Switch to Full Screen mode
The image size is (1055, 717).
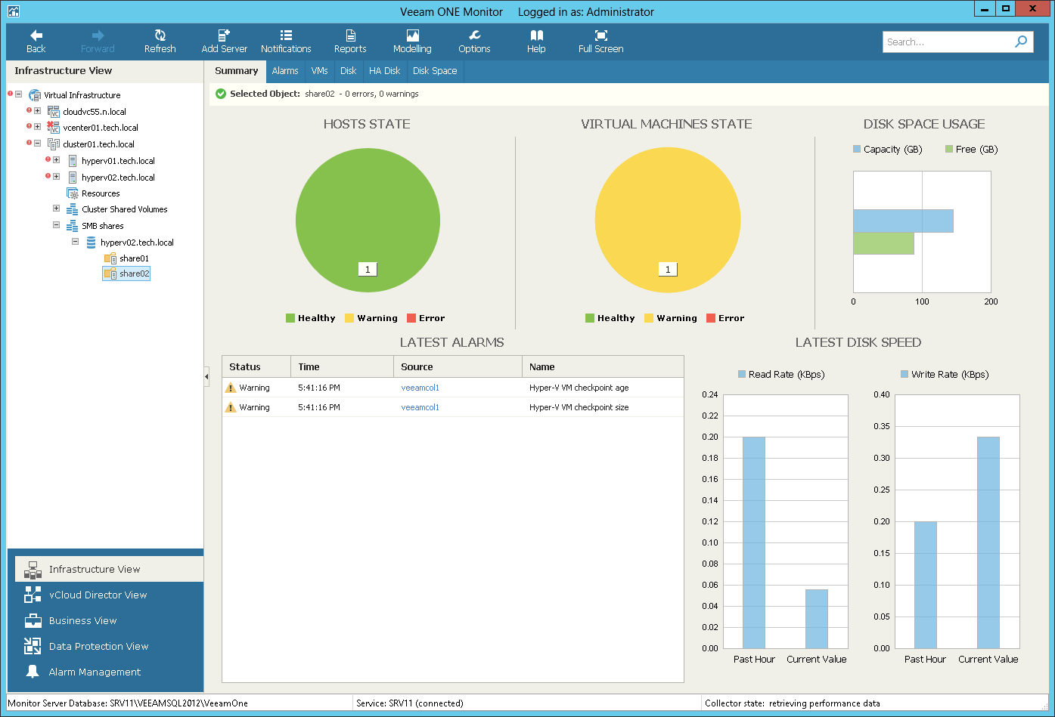pyautogui.click(x=600, y=42)
